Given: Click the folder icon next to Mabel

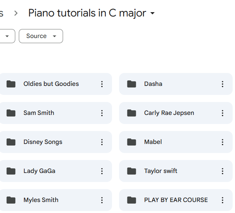Looking at the screenshot, I should coord(132,142).
